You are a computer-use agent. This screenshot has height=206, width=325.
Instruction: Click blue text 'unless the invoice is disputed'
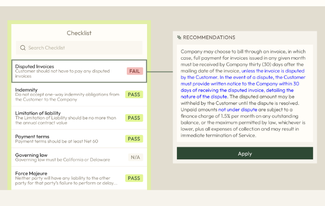click(x=273, y=71)
